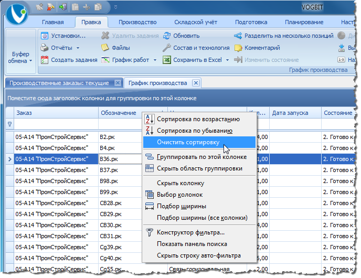
Task: Choose Скрыть строку авто-фильтра entry
Action: click(x=199, y=255)
